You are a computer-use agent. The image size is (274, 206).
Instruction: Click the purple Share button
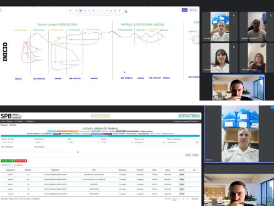point(185,10)
